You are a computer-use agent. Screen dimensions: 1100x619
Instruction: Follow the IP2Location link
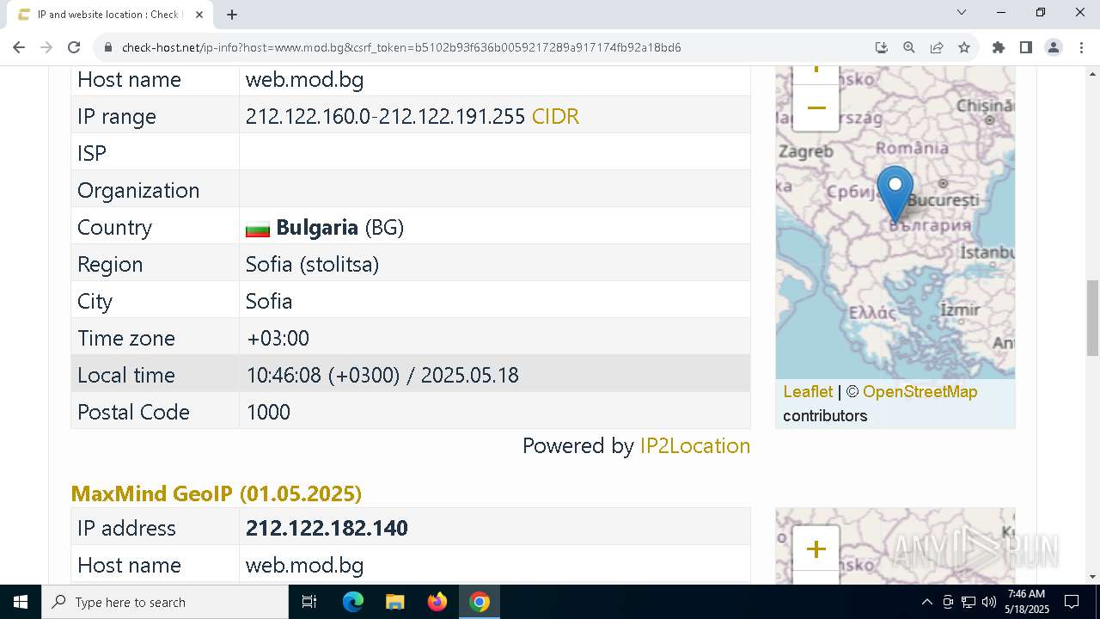pos(694,445)
